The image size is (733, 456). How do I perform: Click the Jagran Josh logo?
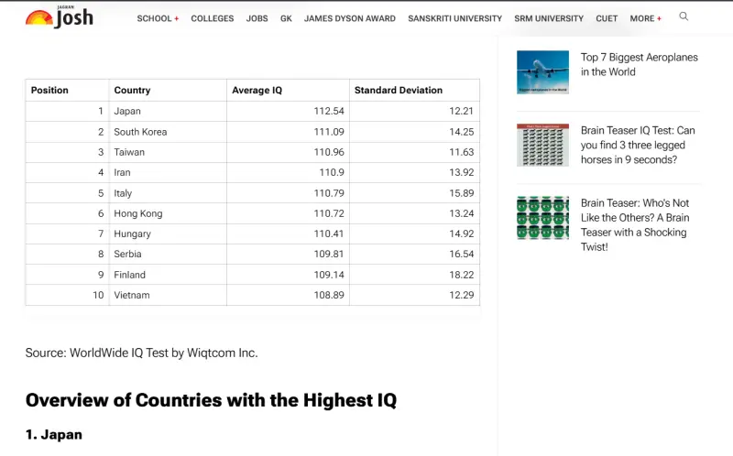coord(59,17)
